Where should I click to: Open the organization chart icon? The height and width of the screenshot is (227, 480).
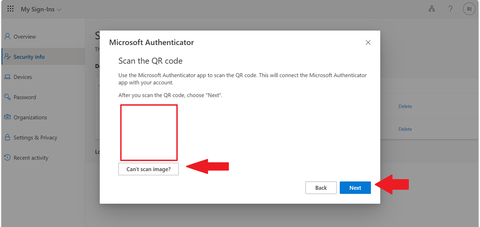[x=431, y=9]
